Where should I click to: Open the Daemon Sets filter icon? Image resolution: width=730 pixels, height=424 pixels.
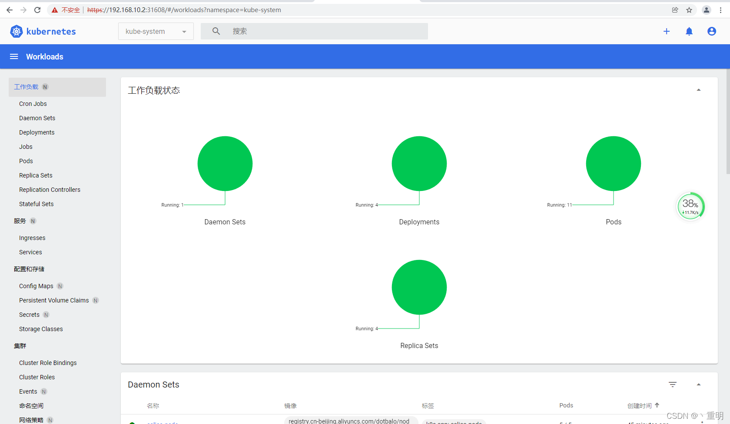point(673,385)
